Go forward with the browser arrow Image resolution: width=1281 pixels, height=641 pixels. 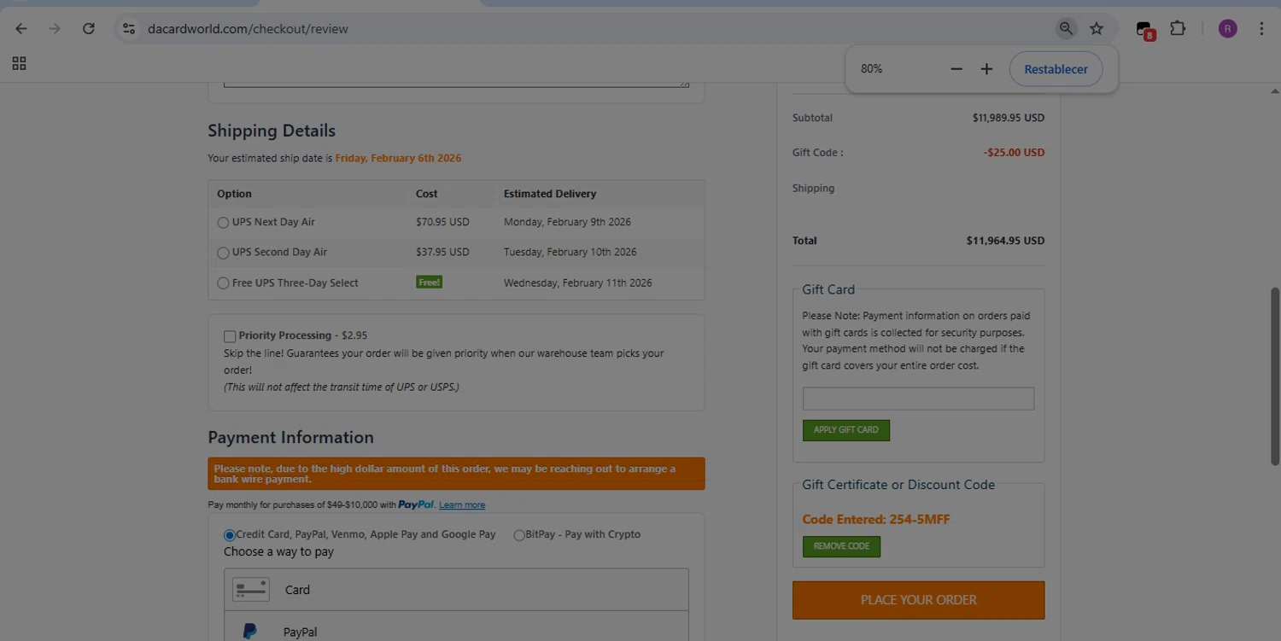click(55, 29)
